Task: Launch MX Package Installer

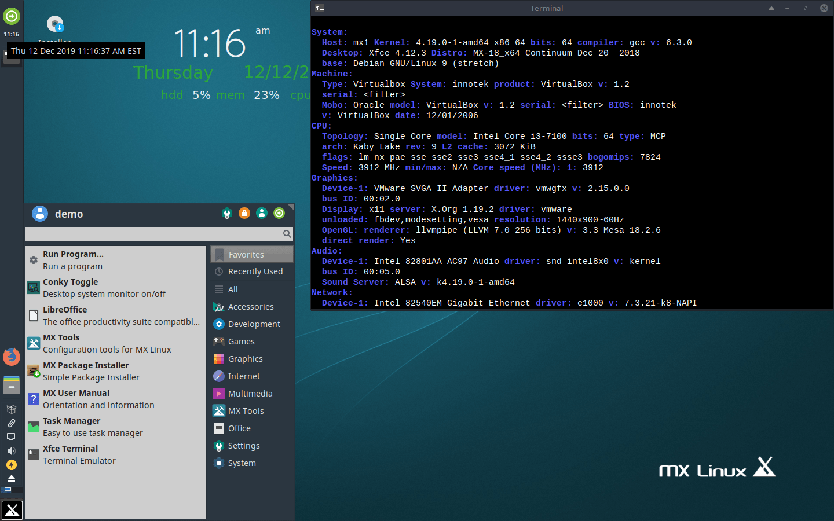Action: [116, 371]
